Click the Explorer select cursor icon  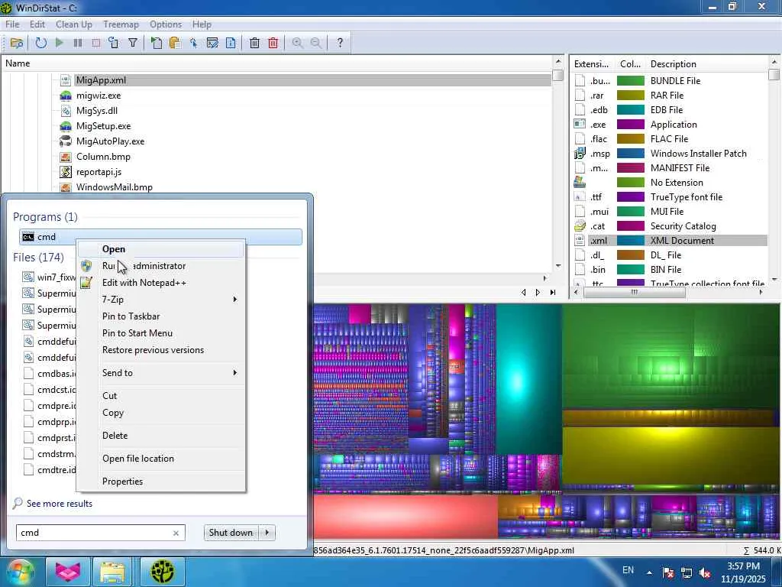[x=193, y=43]
